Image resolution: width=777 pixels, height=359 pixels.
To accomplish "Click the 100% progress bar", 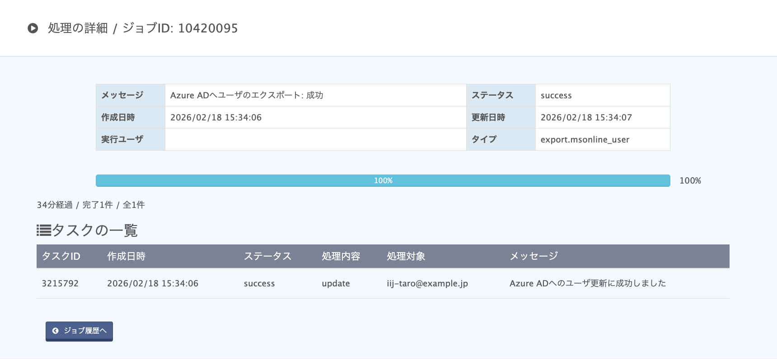I will tap(383, 180).
